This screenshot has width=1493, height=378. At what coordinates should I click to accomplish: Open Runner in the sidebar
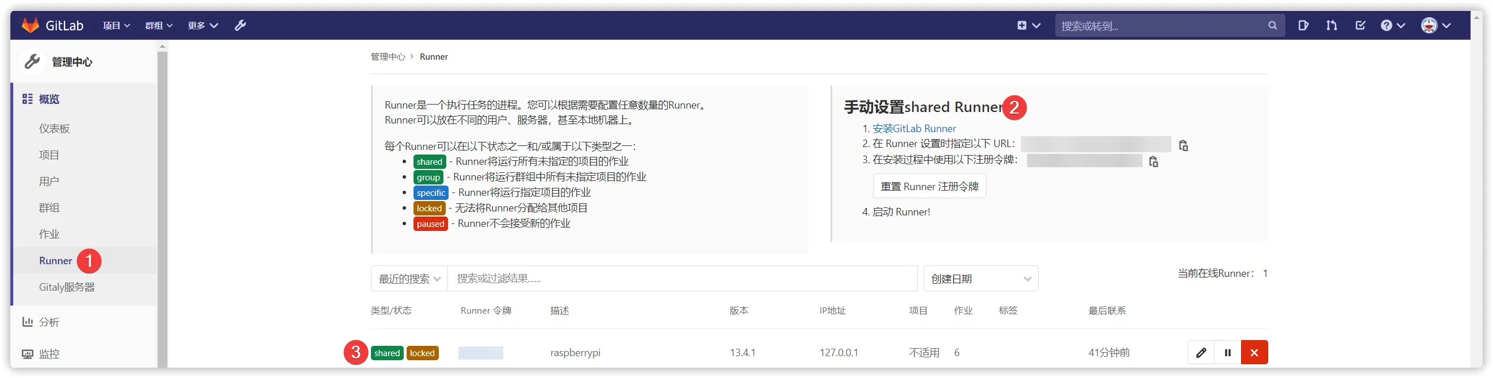click(x=56, y=260)
